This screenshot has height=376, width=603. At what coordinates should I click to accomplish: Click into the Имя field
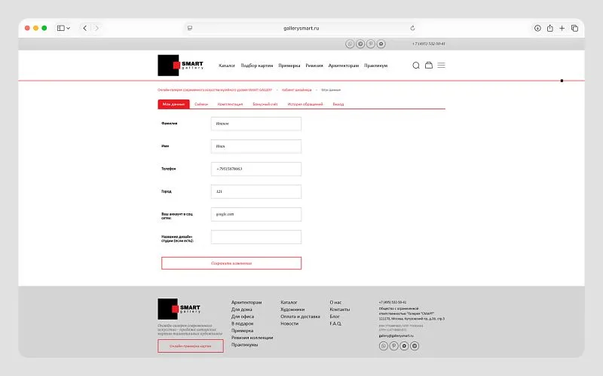[256, 146]
